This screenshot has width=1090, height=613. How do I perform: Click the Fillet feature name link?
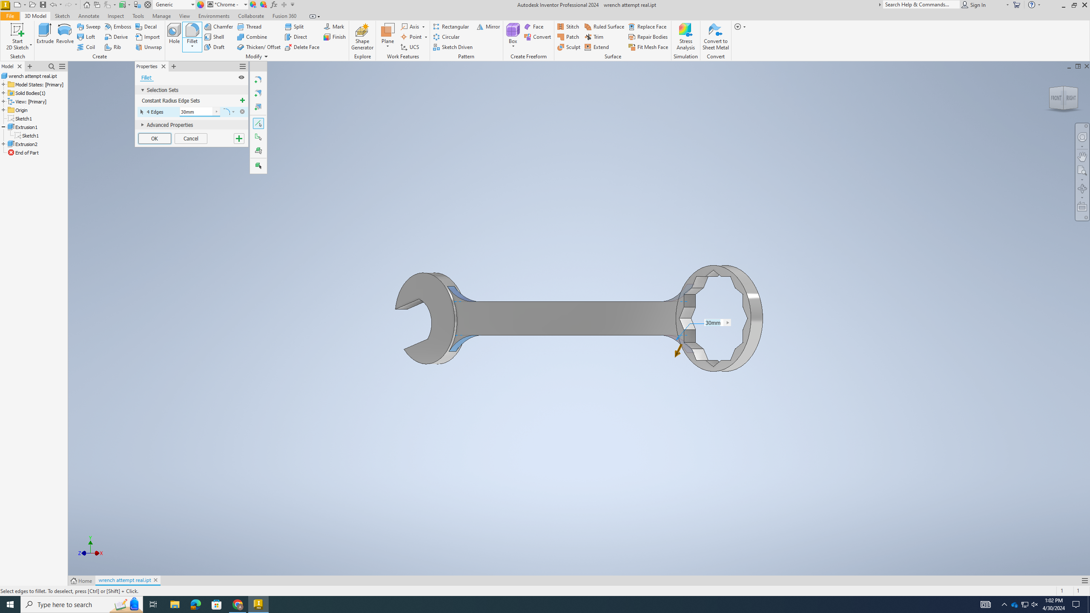(x=146, y=77)
